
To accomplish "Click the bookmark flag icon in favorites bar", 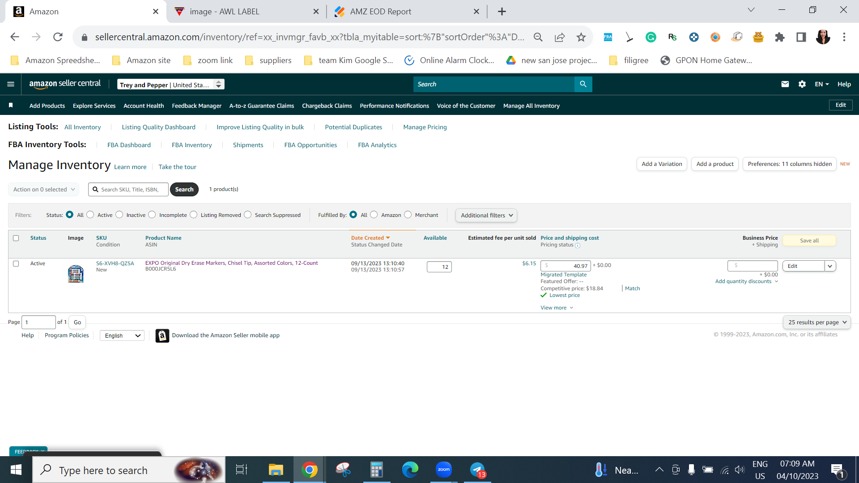I will [x=11, y=105].
